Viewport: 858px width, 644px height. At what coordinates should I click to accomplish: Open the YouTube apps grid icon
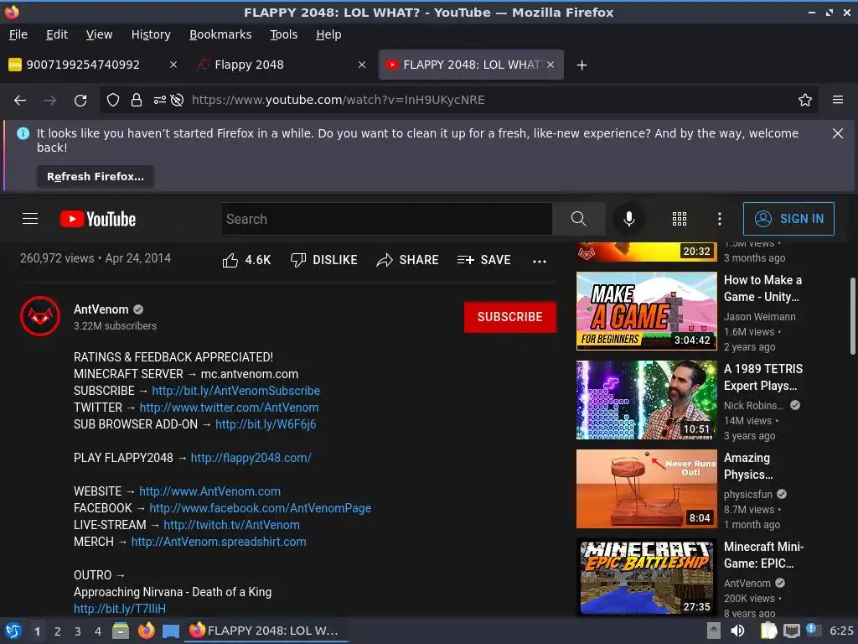point(679,219)
